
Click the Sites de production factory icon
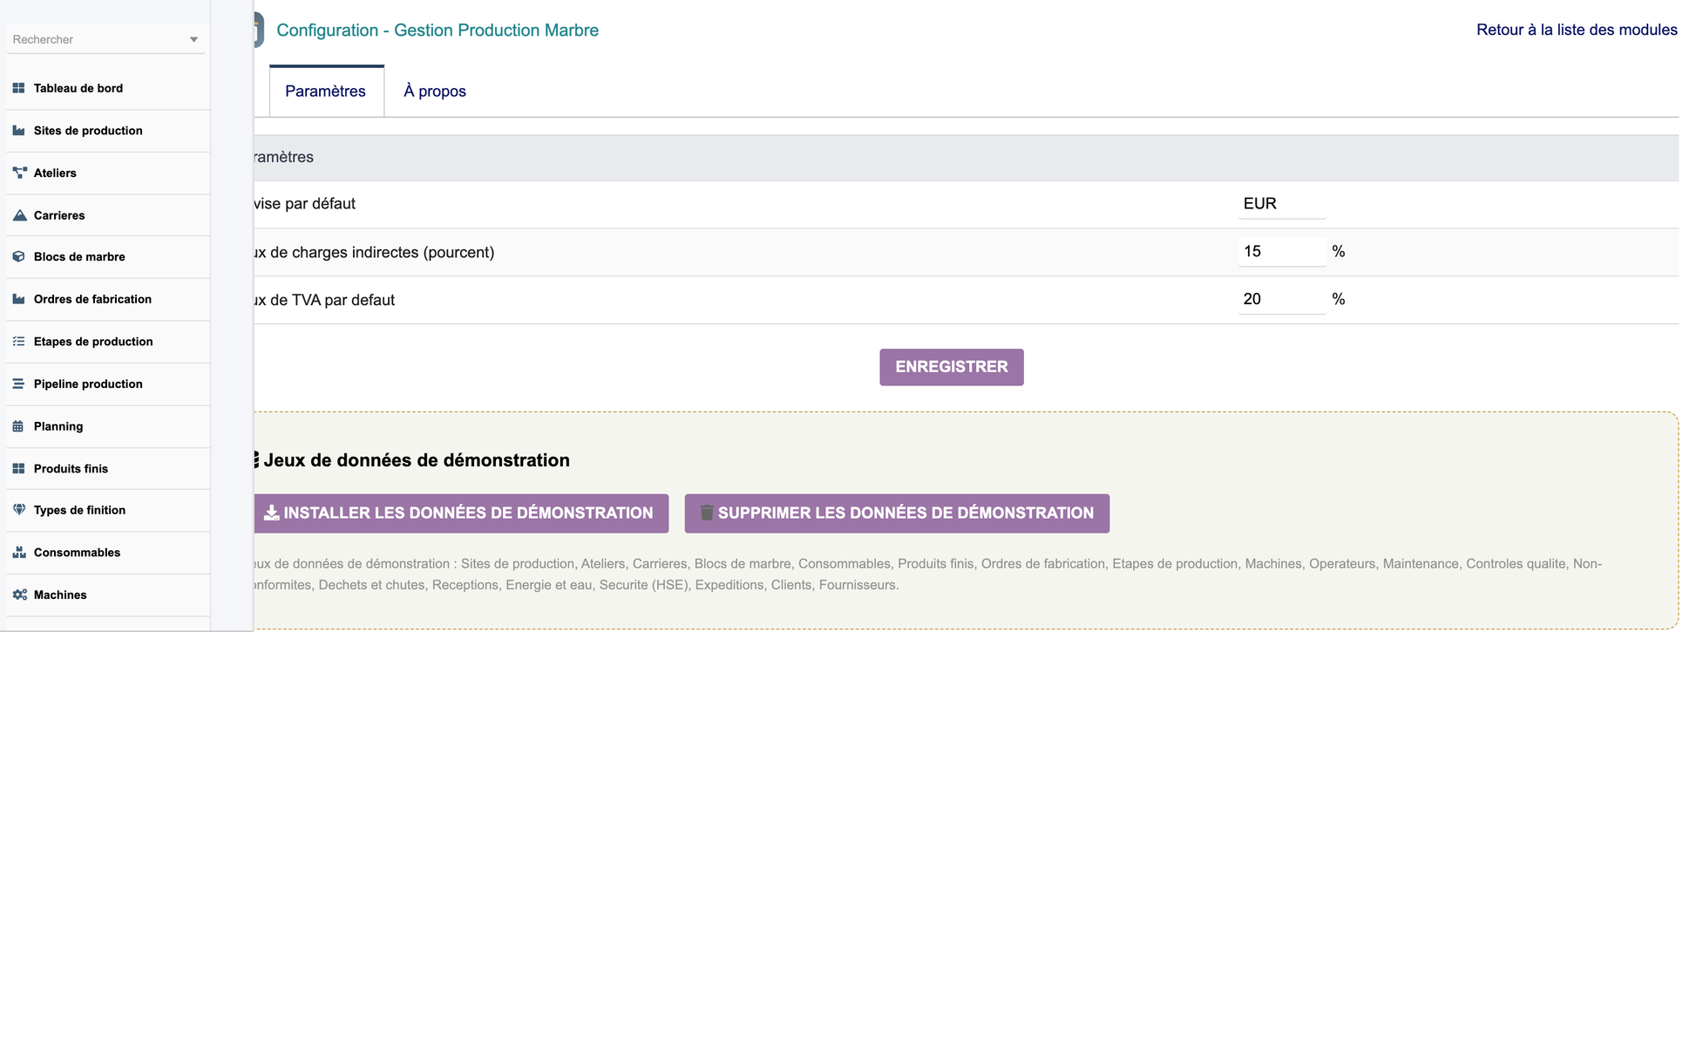[x=18, y=131]
